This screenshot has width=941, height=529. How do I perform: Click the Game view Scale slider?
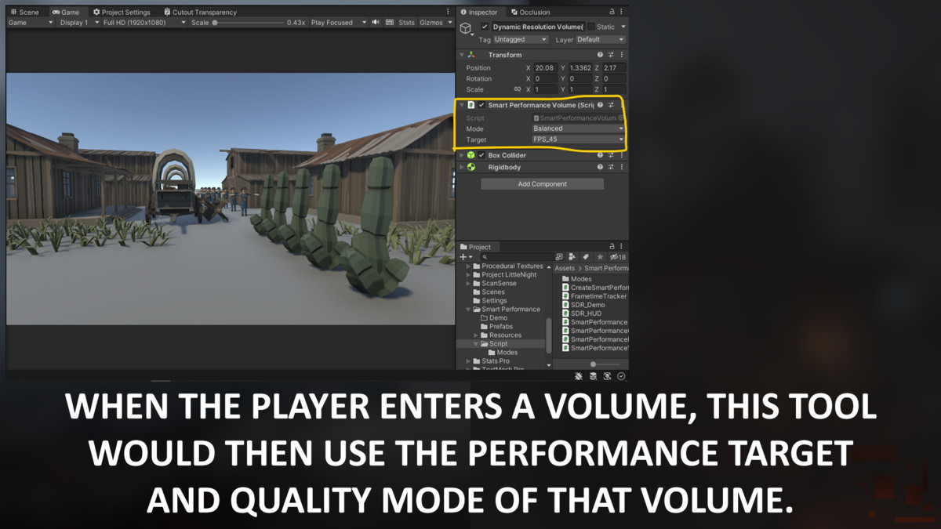248,23
